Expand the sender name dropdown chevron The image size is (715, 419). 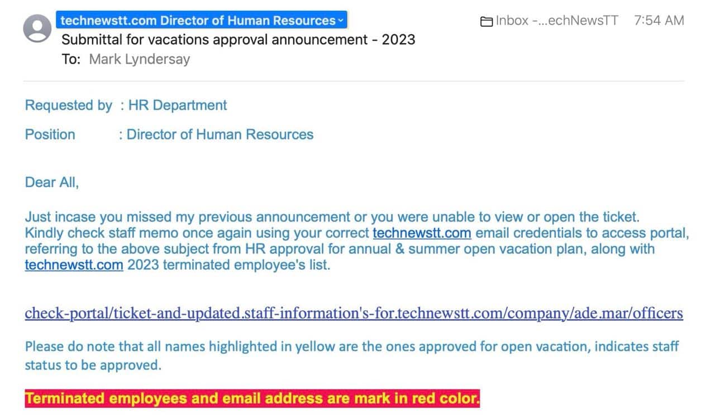pos(340,21)
